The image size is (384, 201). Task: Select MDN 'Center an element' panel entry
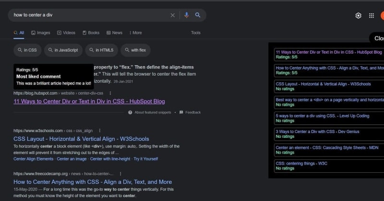click(329, 150)
